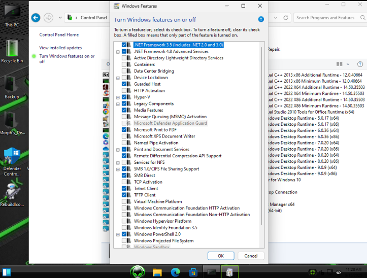Open Microsoft Store from the taskbar
367x278 pixels.
tap(193, 272)
